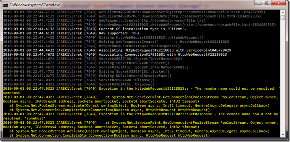This screenshot has height=142, width=290.
Task: Click the 'RAS supported: True' line
Action: click(71, 33)
